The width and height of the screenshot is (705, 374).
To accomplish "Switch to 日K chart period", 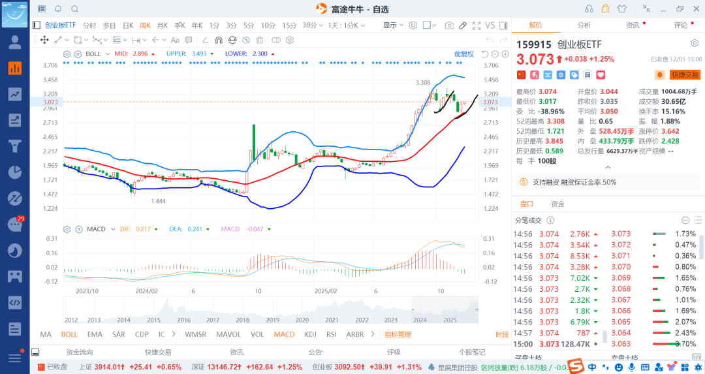I will pos(128,25).
